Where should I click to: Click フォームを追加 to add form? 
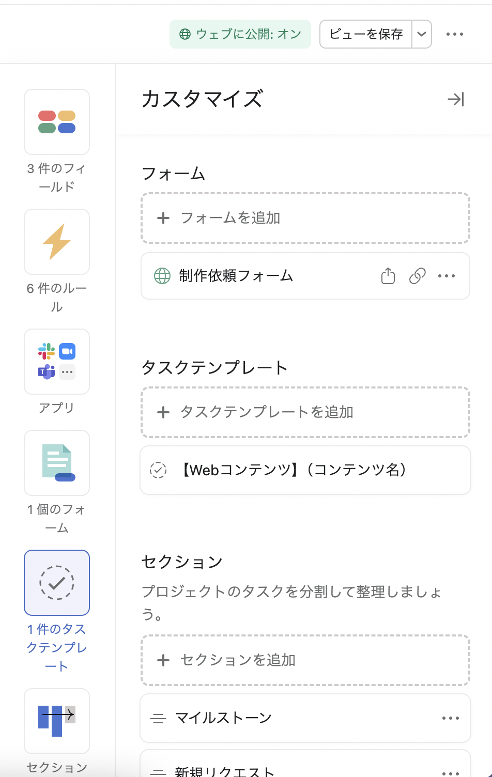pyautogui.click(x=305, y=218)
